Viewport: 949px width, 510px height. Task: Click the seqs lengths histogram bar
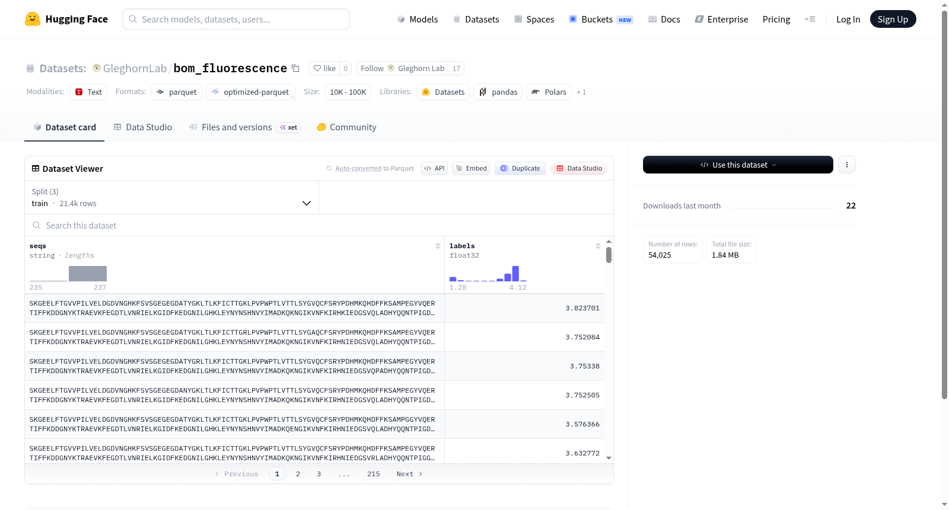pos(88,274)
